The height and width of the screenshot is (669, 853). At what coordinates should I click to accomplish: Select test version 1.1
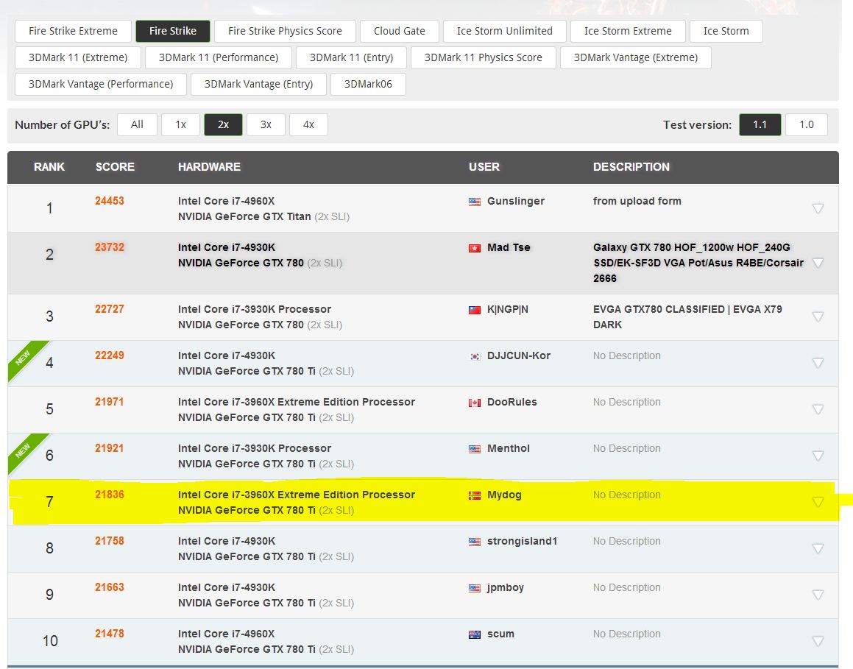click(x=760, y=124)
